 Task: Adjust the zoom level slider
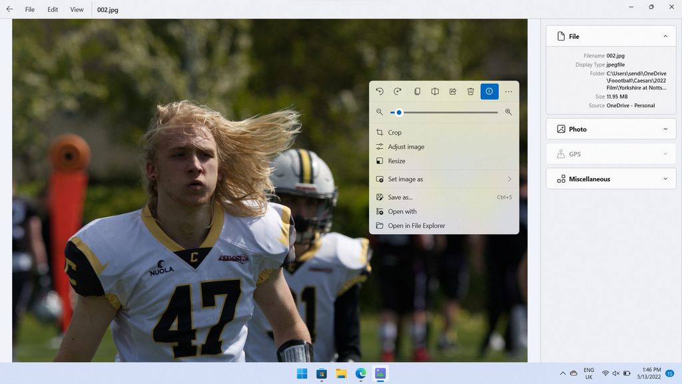coord(400,112)
